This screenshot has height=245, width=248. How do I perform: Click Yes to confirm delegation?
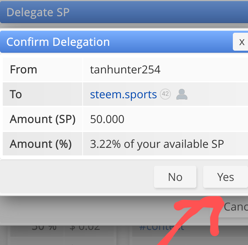click(225, 177)
